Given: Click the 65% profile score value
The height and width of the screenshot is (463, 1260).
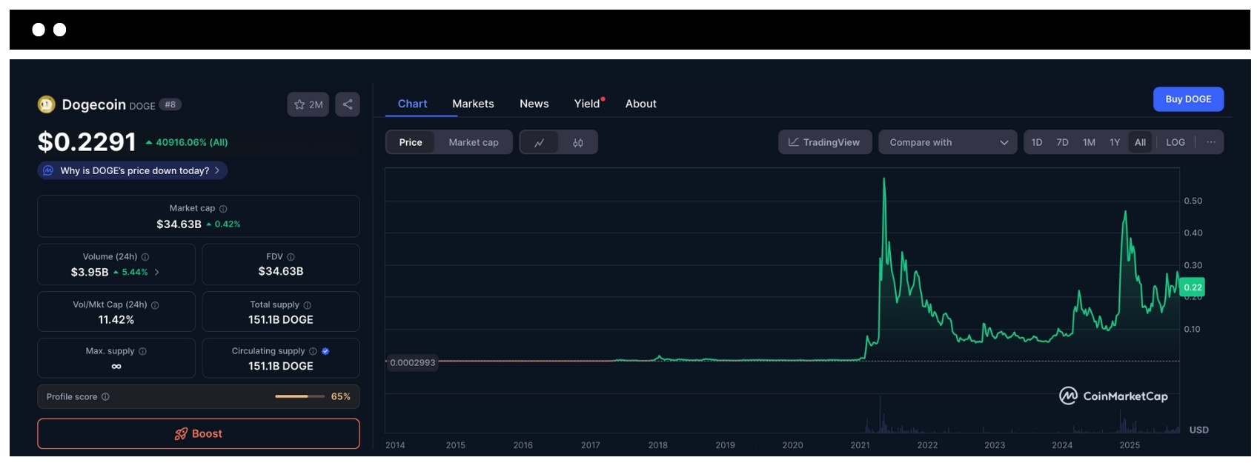Looking at the screenshot, I should 341,396.
